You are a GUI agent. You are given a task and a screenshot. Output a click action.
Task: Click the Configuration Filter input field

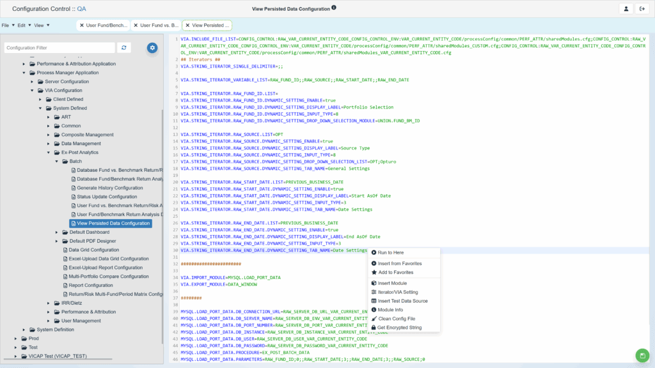[x=59, y=48]
